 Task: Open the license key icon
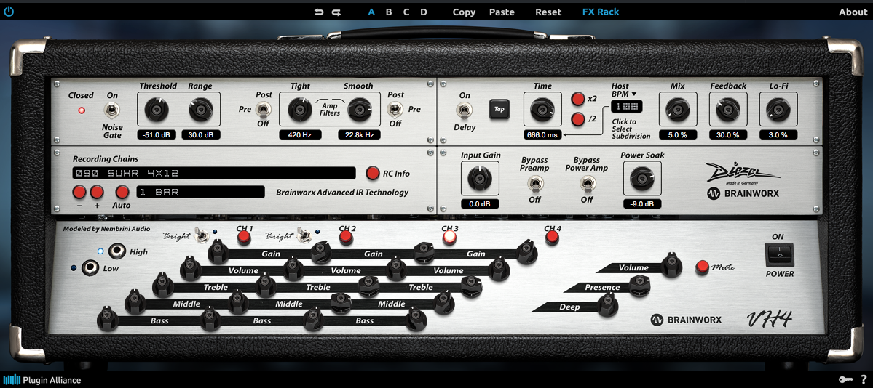coord(846,380)
